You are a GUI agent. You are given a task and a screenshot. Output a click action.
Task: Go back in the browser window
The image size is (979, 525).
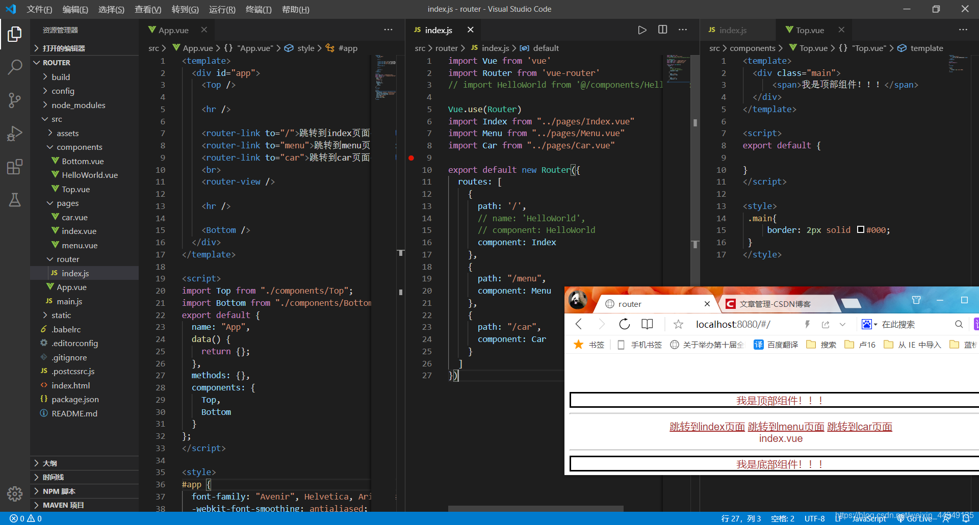coord(579,324)
